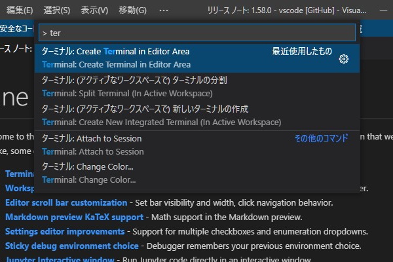Click the command palette input containing '> ter'
Screen dimensions: 393x262
pos(197,33)
